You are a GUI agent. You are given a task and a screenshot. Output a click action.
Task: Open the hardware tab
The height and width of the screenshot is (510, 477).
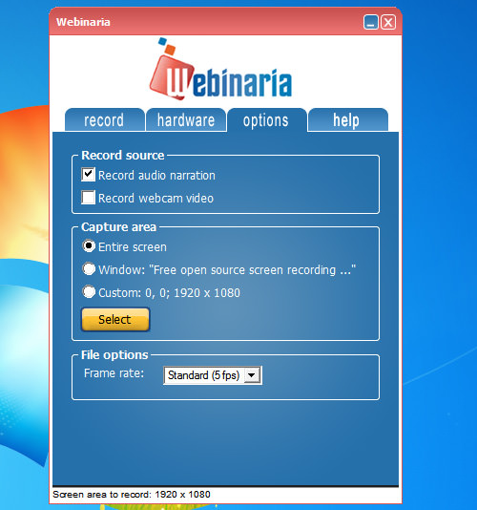(186, 120)
